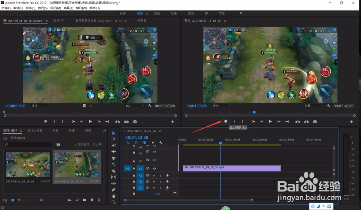Screen dimensions: 361x210
Task: Open timeline sequence panel menu
Action: [x=160, y=131]
